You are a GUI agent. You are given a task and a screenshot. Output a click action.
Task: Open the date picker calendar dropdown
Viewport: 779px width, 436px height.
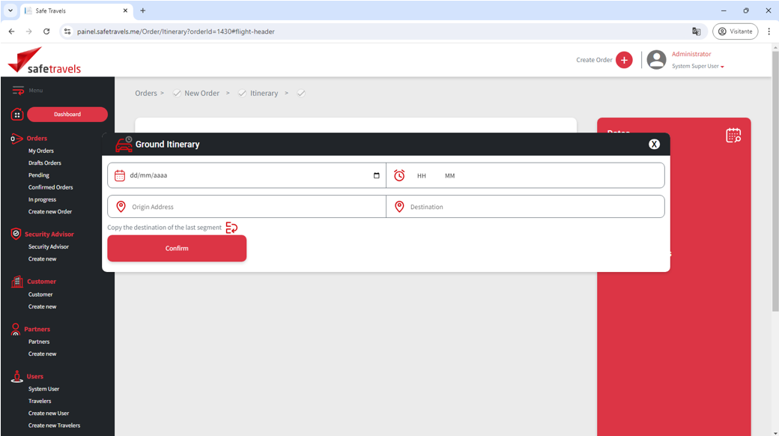click(x=376, y=176)
